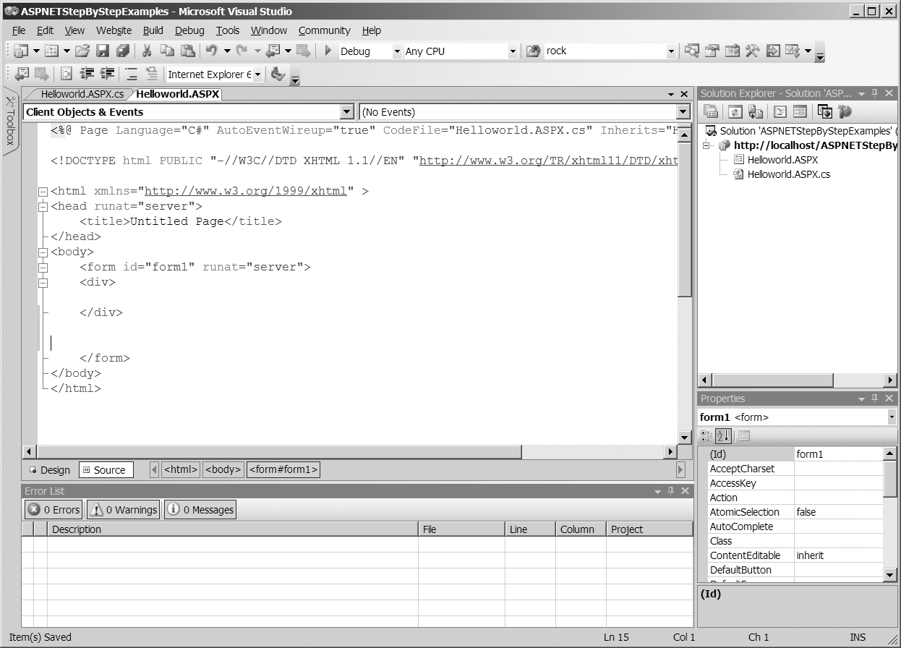Click the Start Debugging play icon

pos(328,51)
